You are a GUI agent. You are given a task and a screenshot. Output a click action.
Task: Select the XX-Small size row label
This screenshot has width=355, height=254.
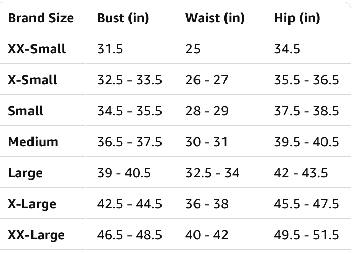37,49
